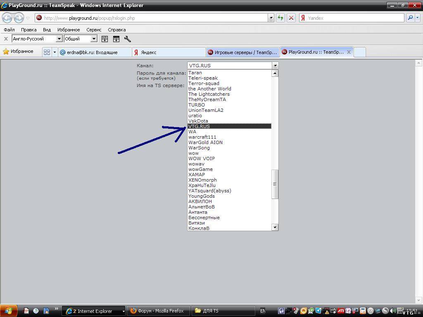Open the Favorites star button
Viewport: 423px width, 317px height.
pyautogui.click(x=18, y=52)
